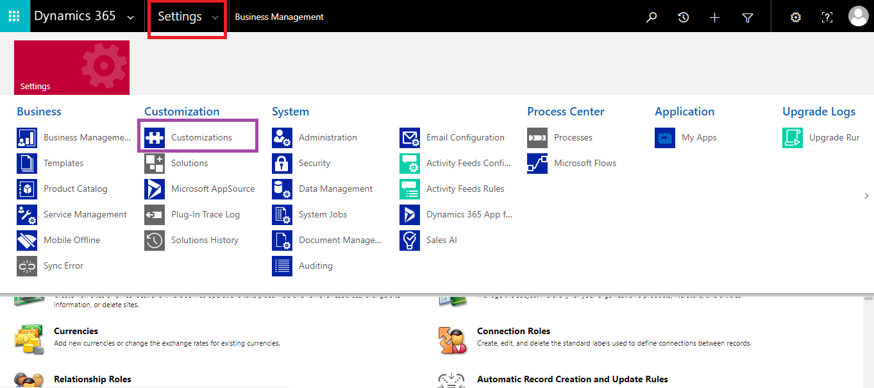
Task: Open the My Apps link
Action: pyautogui.click(x=699, y=137)
